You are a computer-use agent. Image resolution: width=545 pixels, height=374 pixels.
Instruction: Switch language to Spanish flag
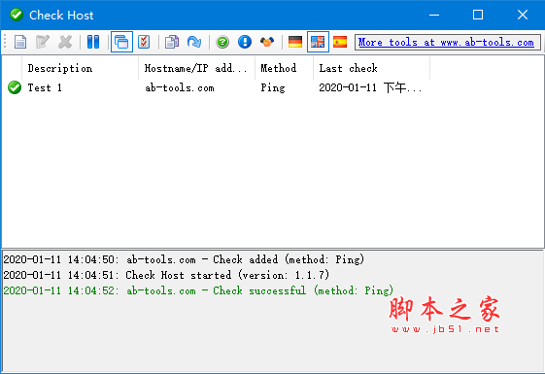pos(340,42)
